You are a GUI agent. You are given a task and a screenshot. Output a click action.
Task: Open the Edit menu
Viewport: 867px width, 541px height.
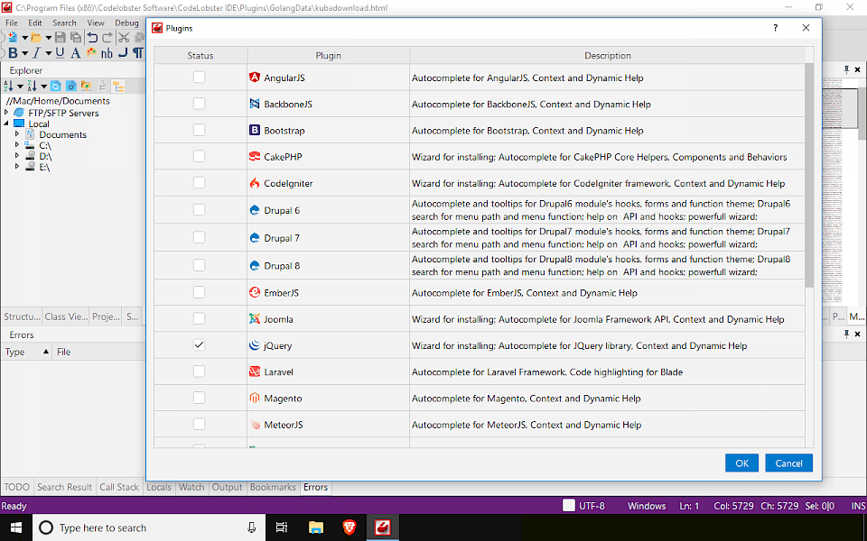35,23
